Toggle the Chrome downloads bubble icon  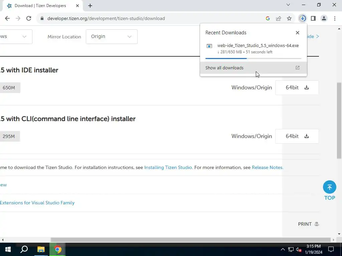tap(303, 19)
